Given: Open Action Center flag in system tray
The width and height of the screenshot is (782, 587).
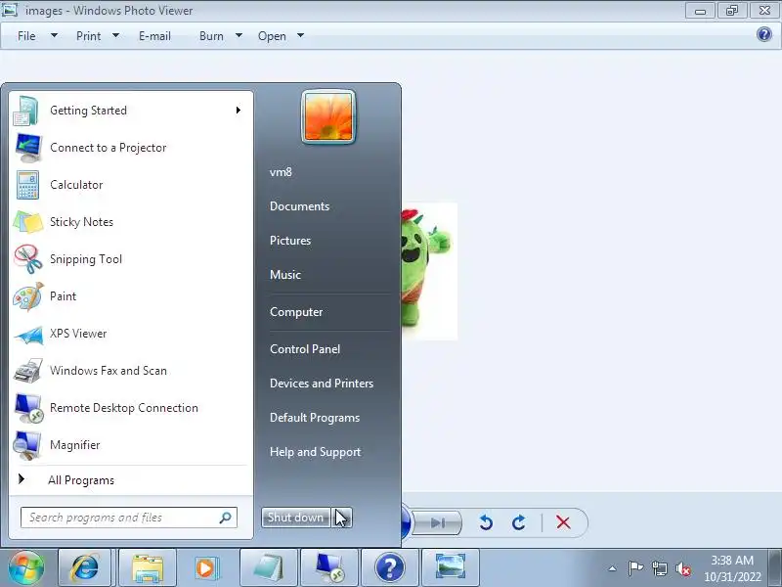Looking at the screenshot, I should (635, 568).
